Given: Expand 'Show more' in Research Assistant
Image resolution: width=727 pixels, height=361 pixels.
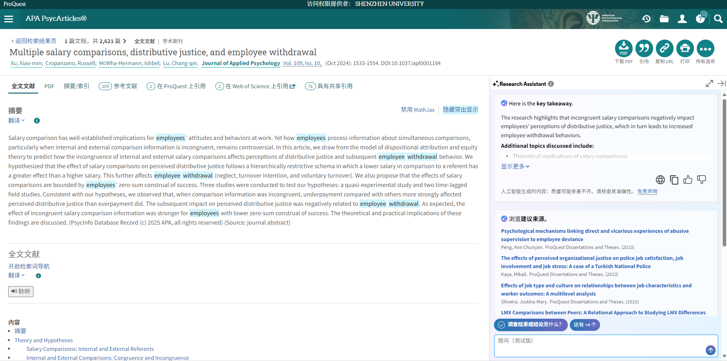Looking at the screenshot, I should [x=515, y=167].
